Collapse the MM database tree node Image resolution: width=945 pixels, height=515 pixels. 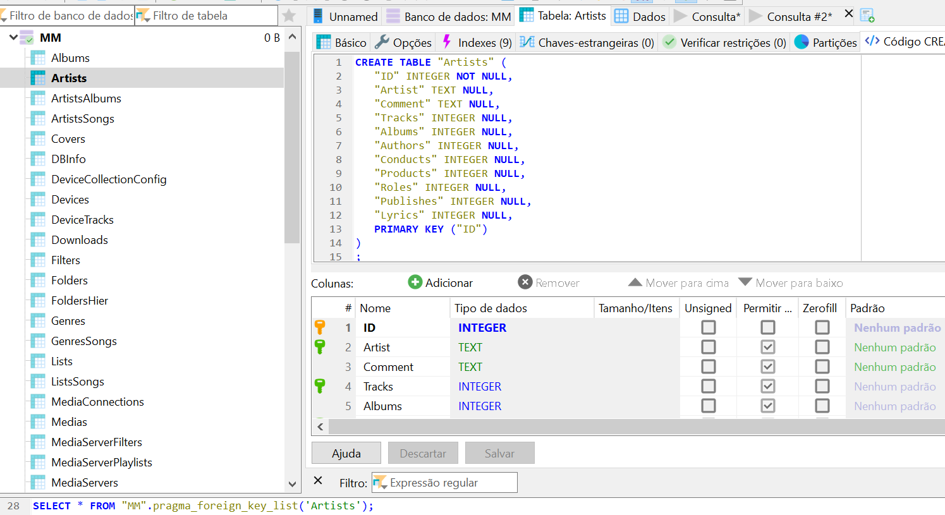pyautogui.click(x=13, y=38)
